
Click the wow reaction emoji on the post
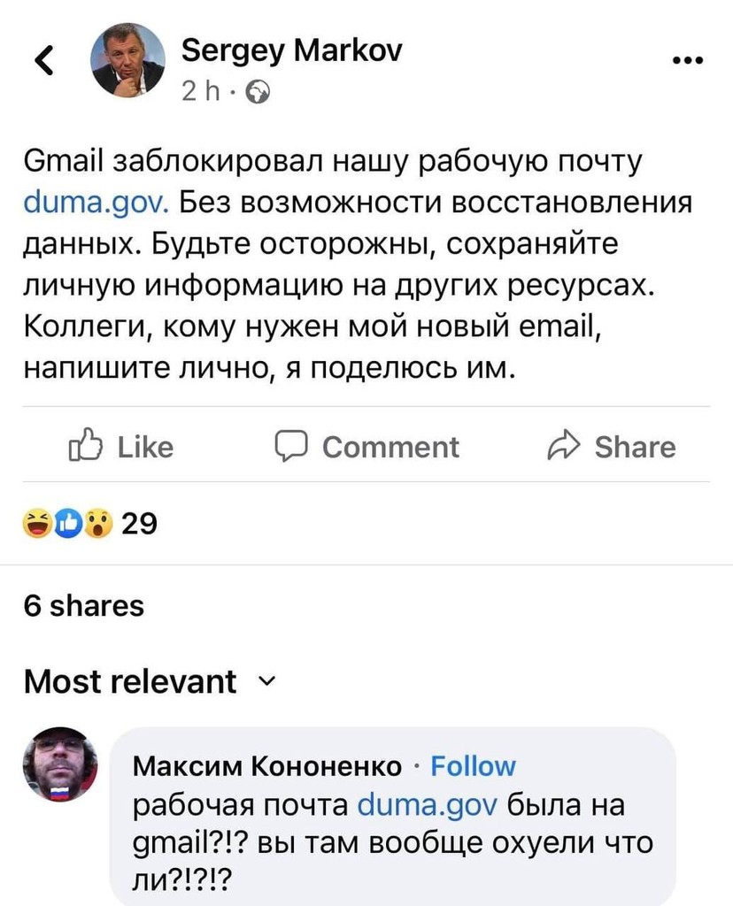(x=97, y=523)
